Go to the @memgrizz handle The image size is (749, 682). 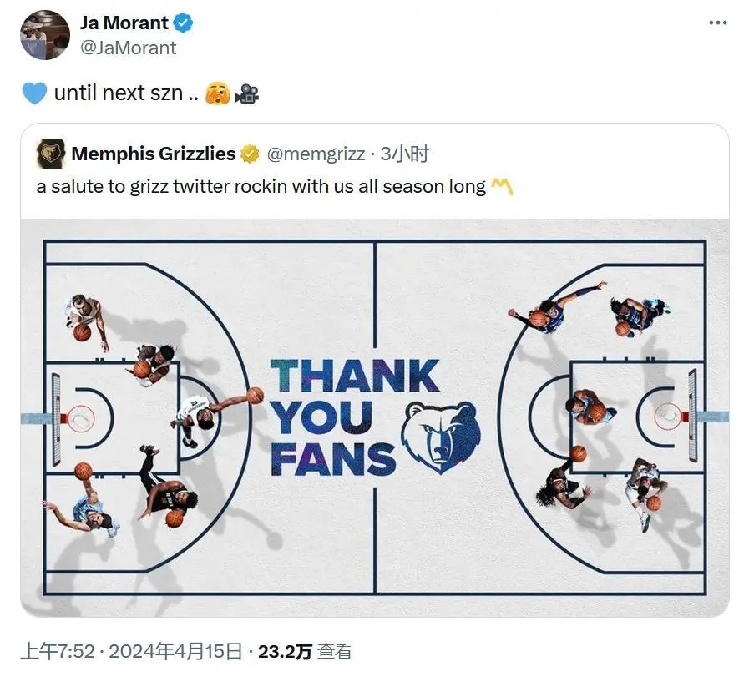(x=316, y=154)
